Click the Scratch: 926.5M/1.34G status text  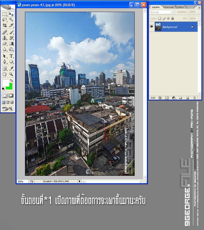(x=56, y=181)
